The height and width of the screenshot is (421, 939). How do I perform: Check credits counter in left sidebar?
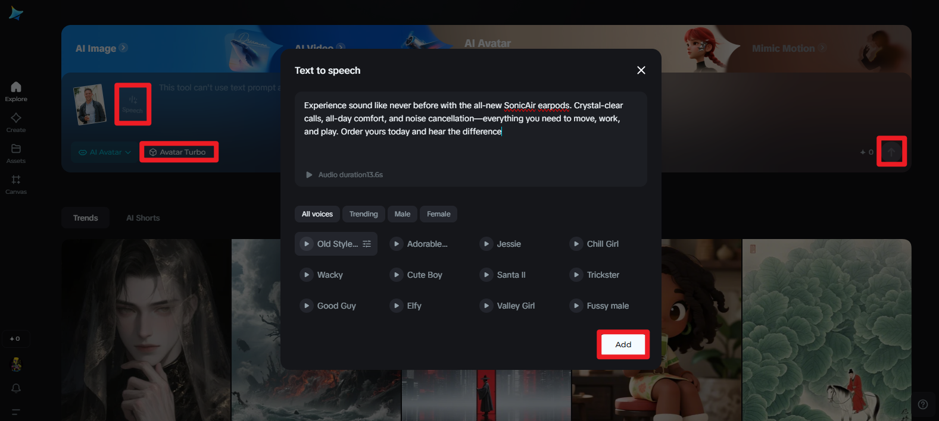click(x=15, y=338)
